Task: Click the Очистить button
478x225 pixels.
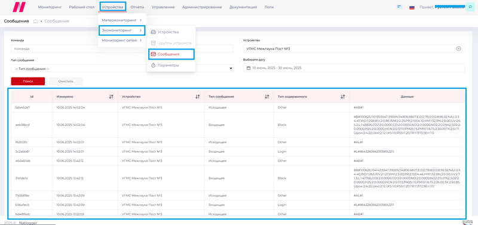Action: point(66,81)
